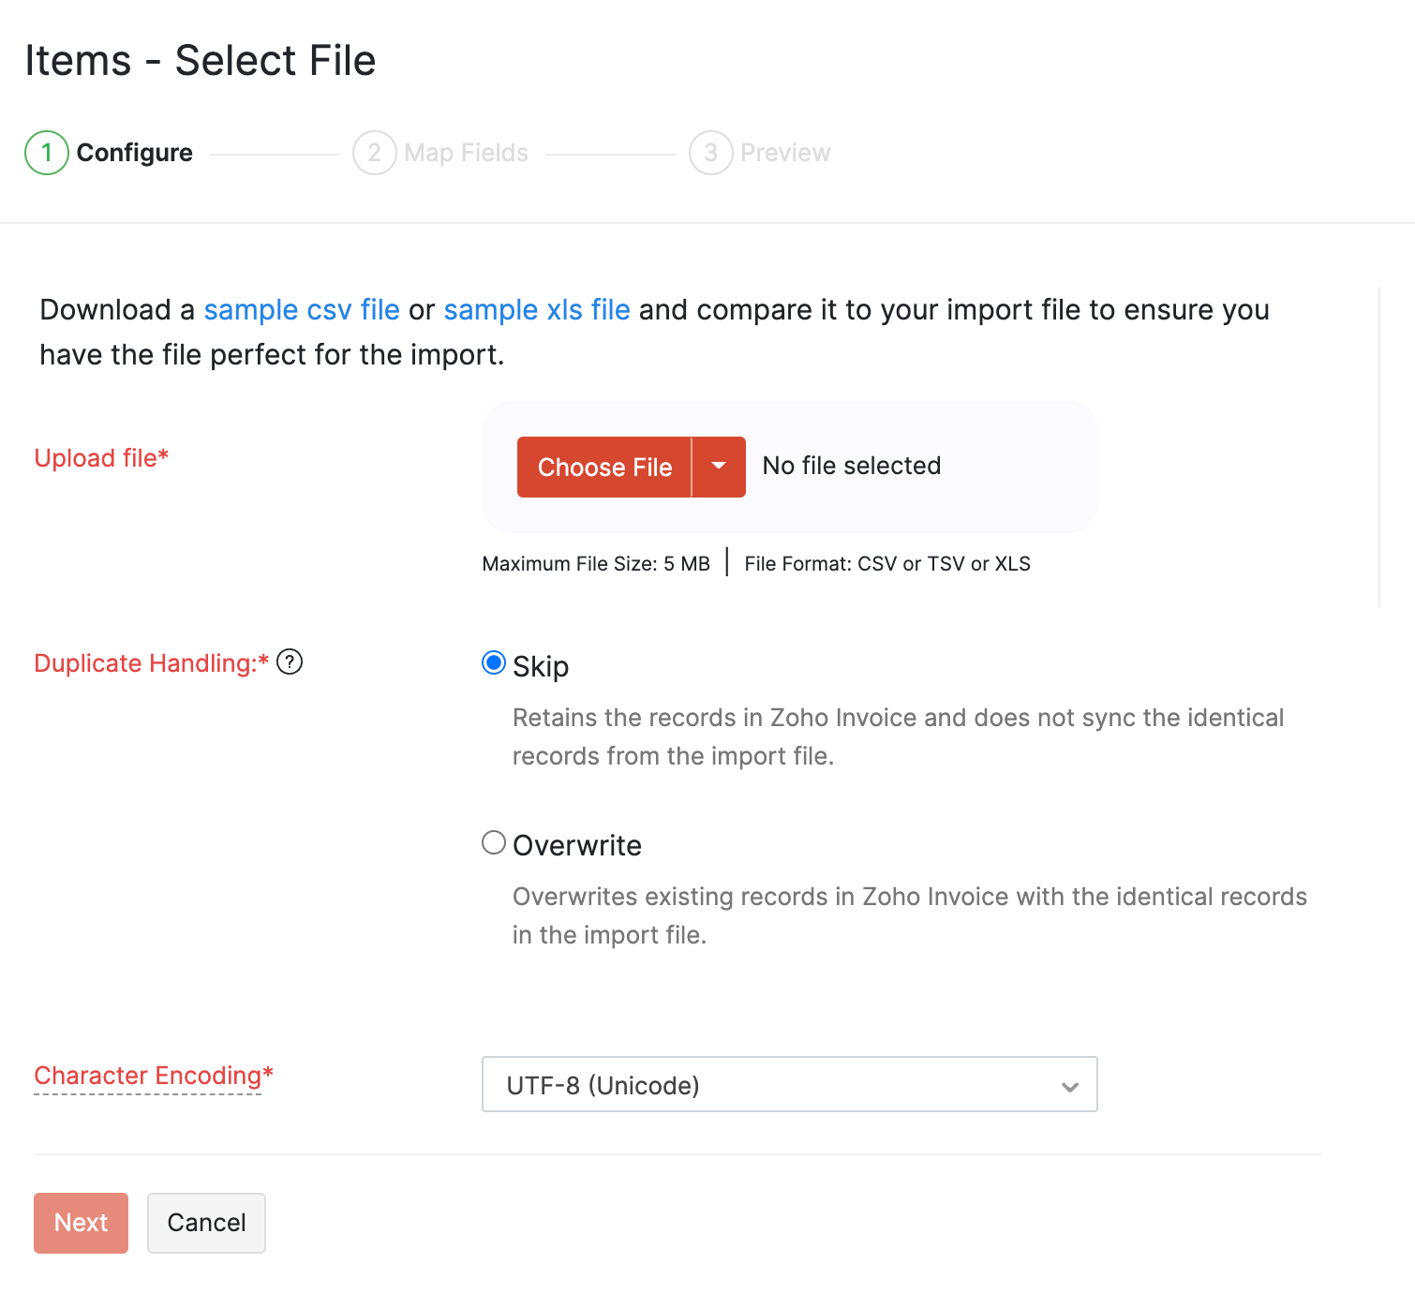Cancel the item import process
The image size is (1415, 1293).
coord(206,1223)
